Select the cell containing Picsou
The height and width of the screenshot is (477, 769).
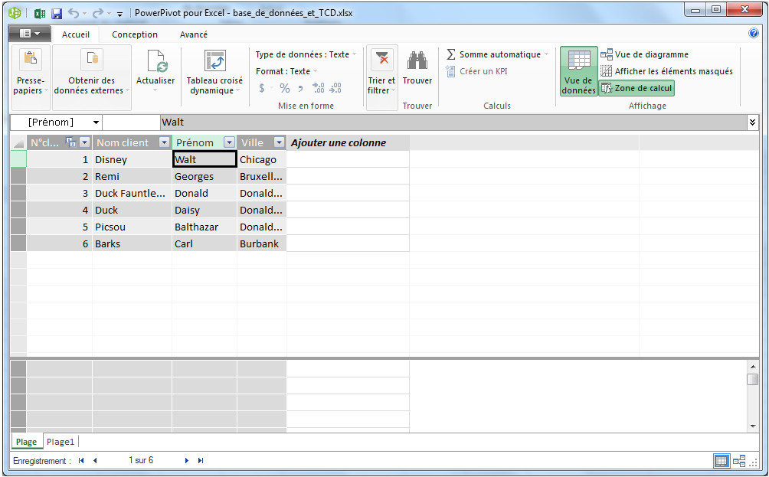coord(132,227)
